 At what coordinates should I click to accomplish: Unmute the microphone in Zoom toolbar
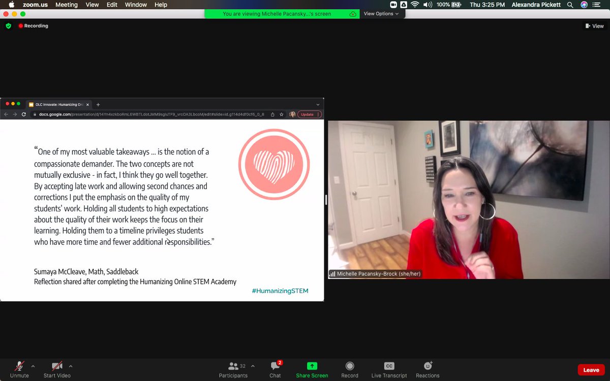click(19, 369)
